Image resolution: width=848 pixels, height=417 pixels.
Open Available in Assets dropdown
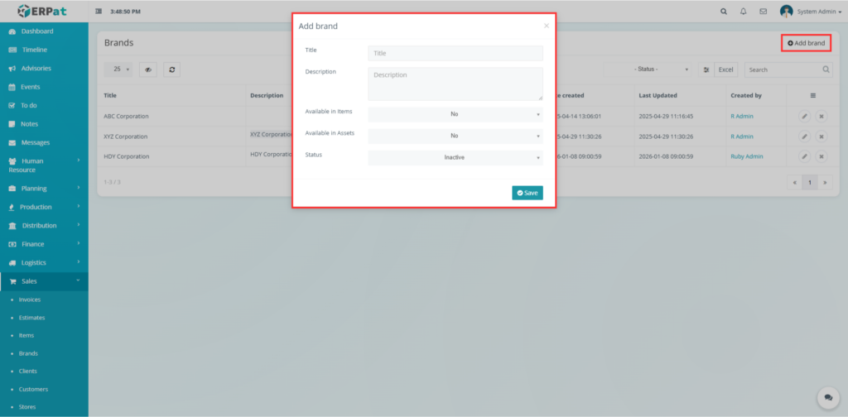tap(455, 136)
